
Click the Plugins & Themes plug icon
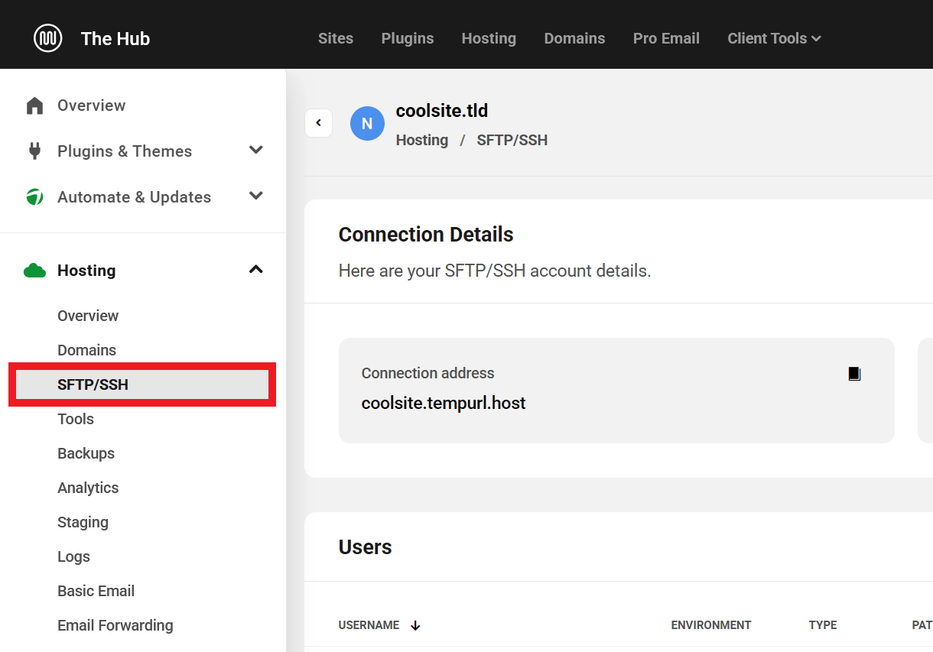[x=34, y=151]
